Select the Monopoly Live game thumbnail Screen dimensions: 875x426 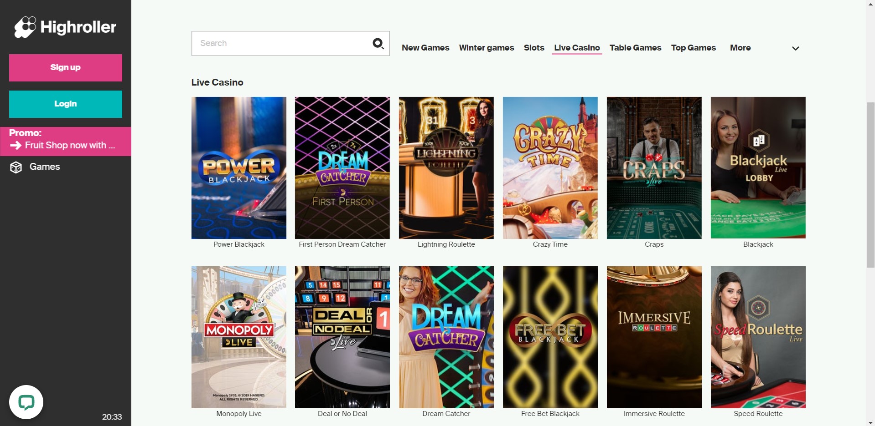238,337
